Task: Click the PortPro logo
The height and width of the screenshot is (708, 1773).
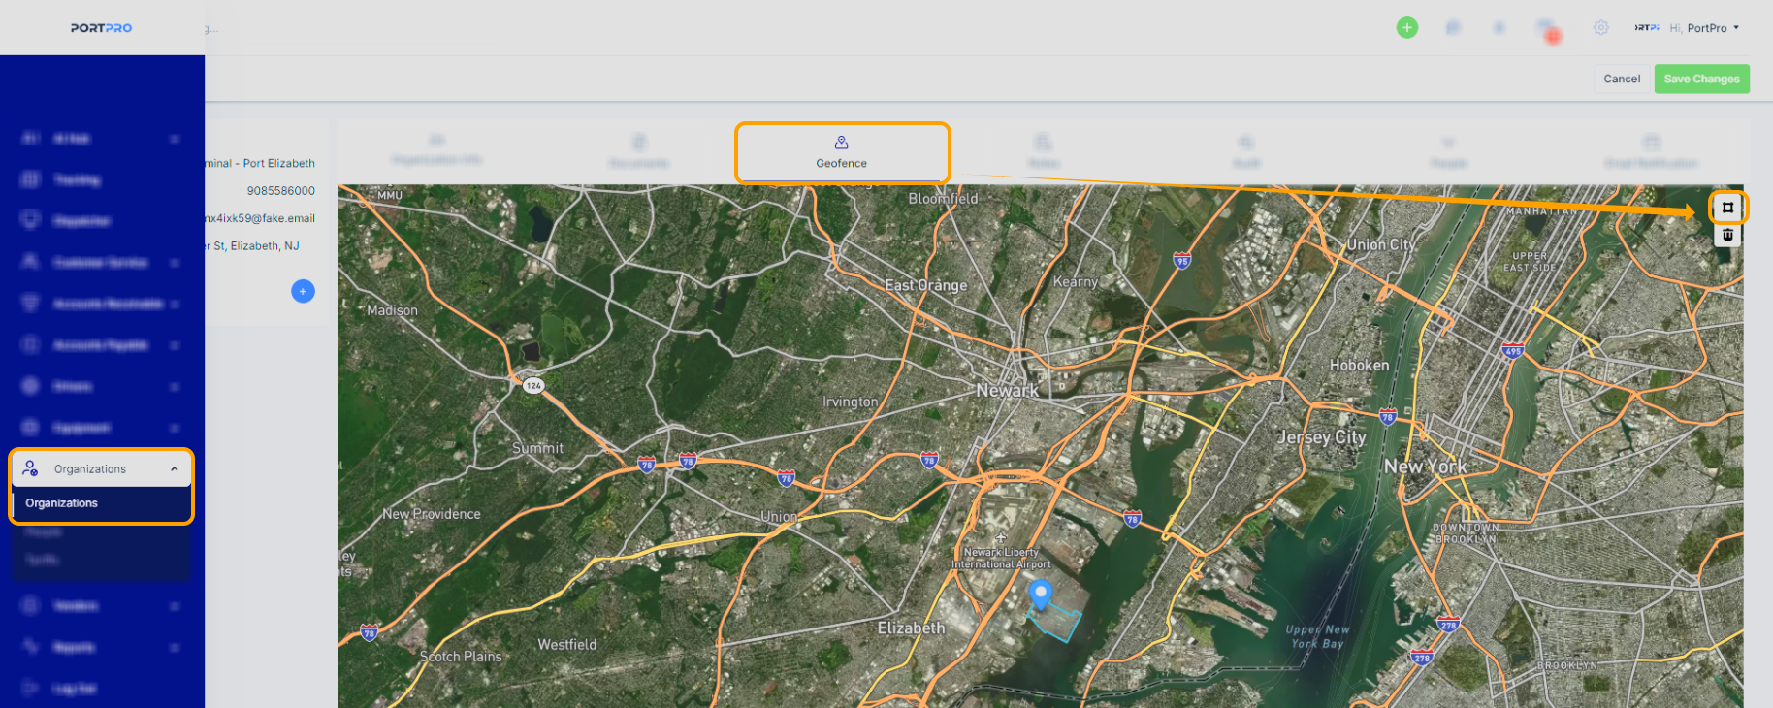Action: [101, 28]
